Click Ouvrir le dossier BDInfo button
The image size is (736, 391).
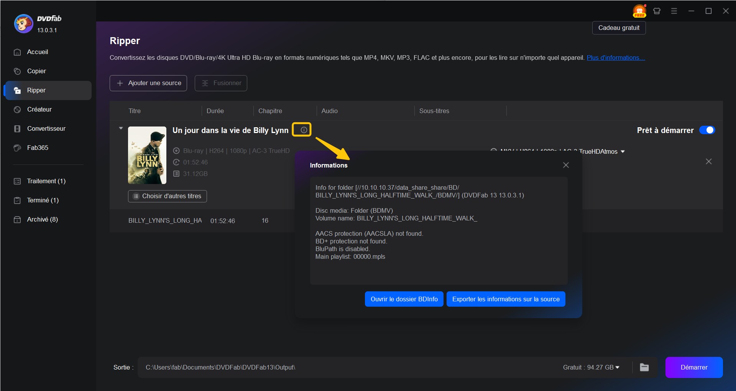tap(404, 299)
